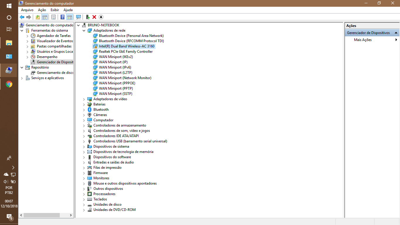Collapse Ferramentas do sistema in left tree
The height and width of the screenshot is (225, 400).
(x=22, y=30)
